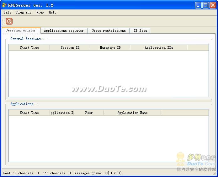This screenshot has width=218, height=177.
Task: Click the Session ID column header
Action: tap(70, 47)
